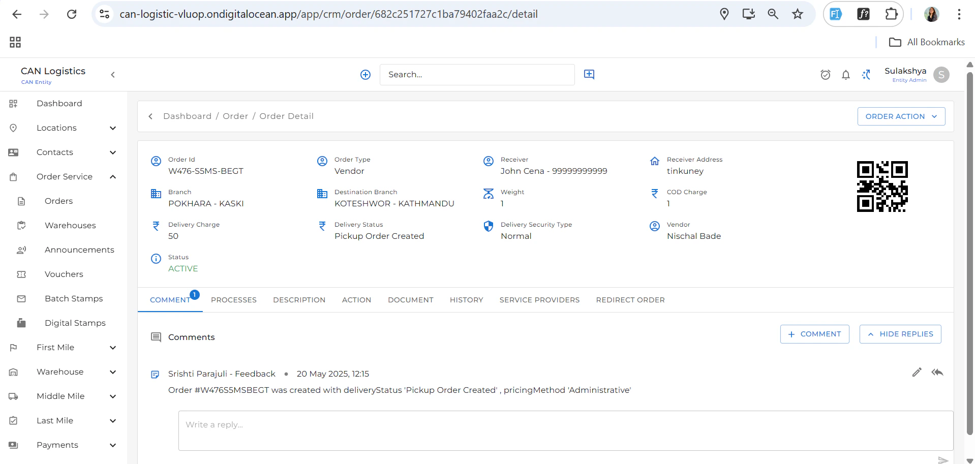Click the Warehouses sidebar icon
The height and width of the screenshot is (464, 975).
(21, 226)
